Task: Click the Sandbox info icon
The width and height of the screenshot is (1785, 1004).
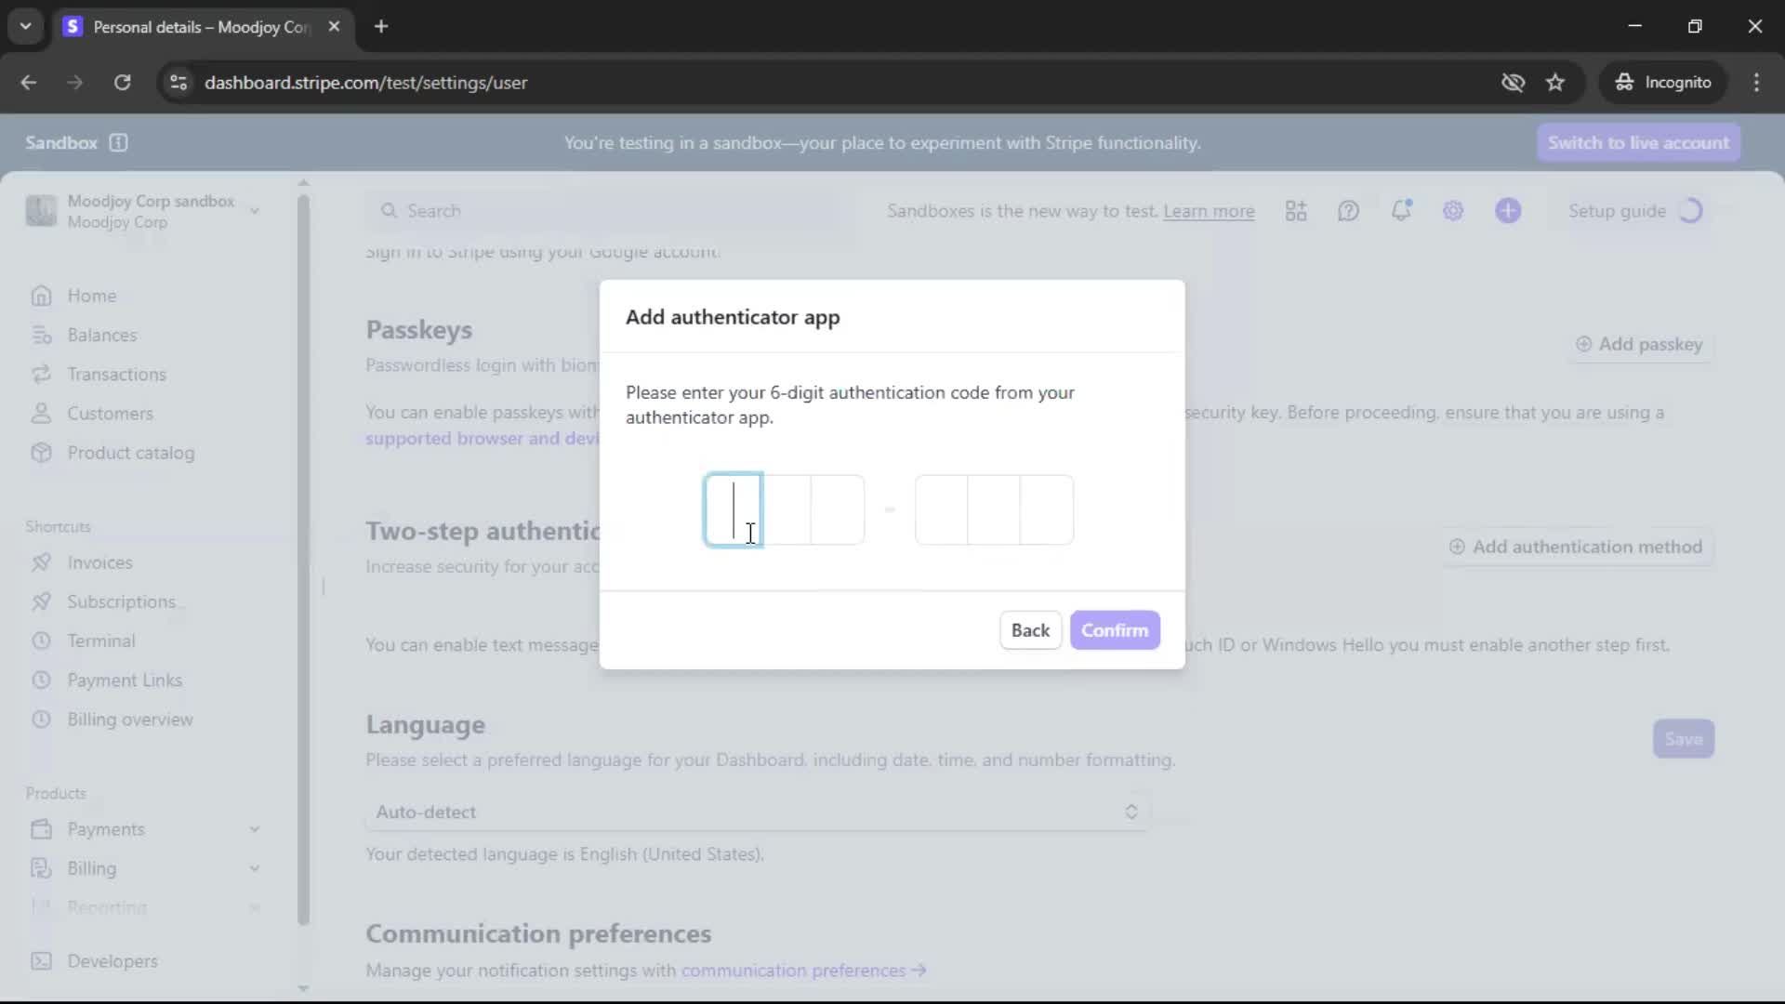Action: pos(118,142)
